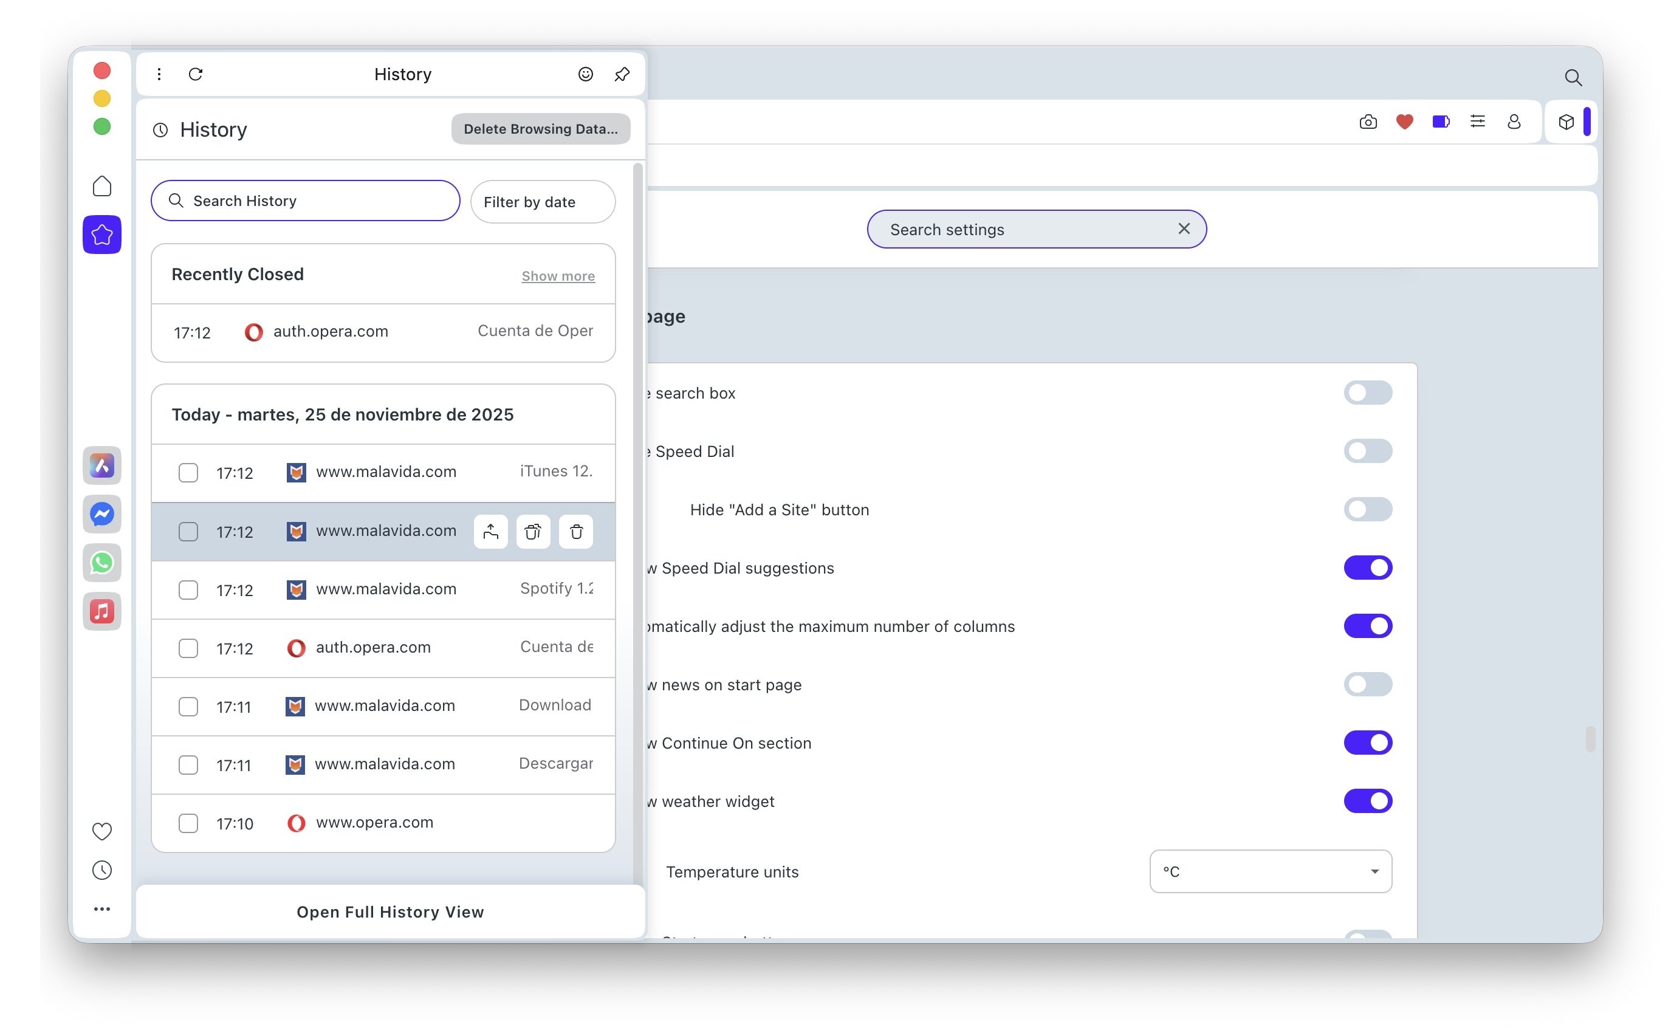Delete the hovered malavida history entry
Viewport: 1671px width, 1033px height.
(x=576, y=532)
